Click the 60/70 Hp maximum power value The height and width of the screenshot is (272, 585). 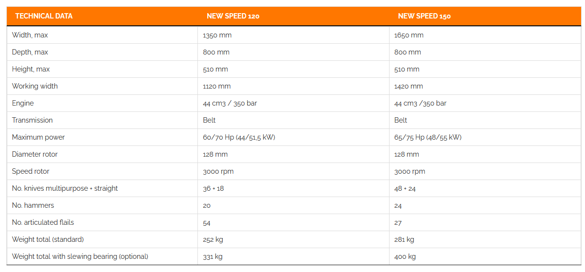coord(239,137)
